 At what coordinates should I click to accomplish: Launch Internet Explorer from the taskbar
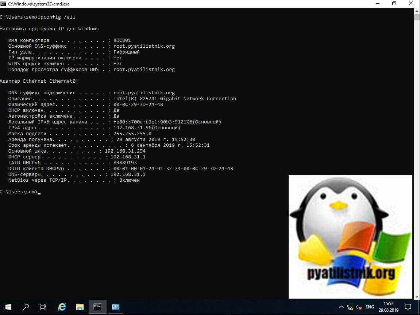[62, 307]
